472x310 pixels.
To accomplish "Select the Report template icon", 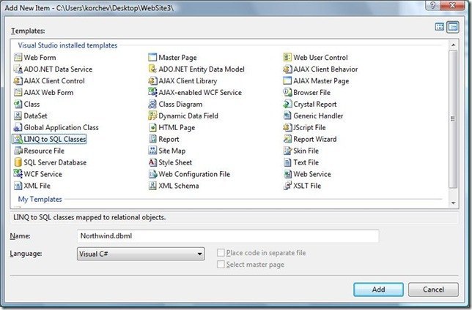I will (x=152, y=139).
